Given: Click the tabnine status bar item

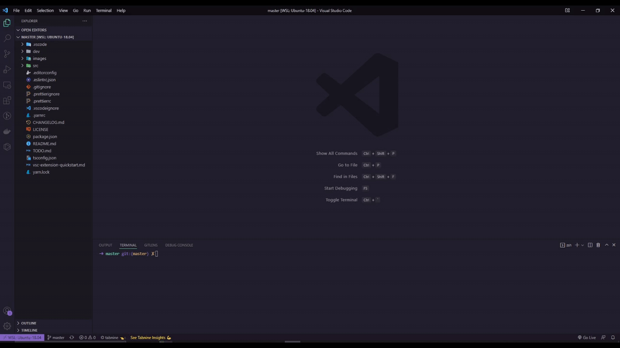Looking at the screenshot, I should click(x=109, y=337).
